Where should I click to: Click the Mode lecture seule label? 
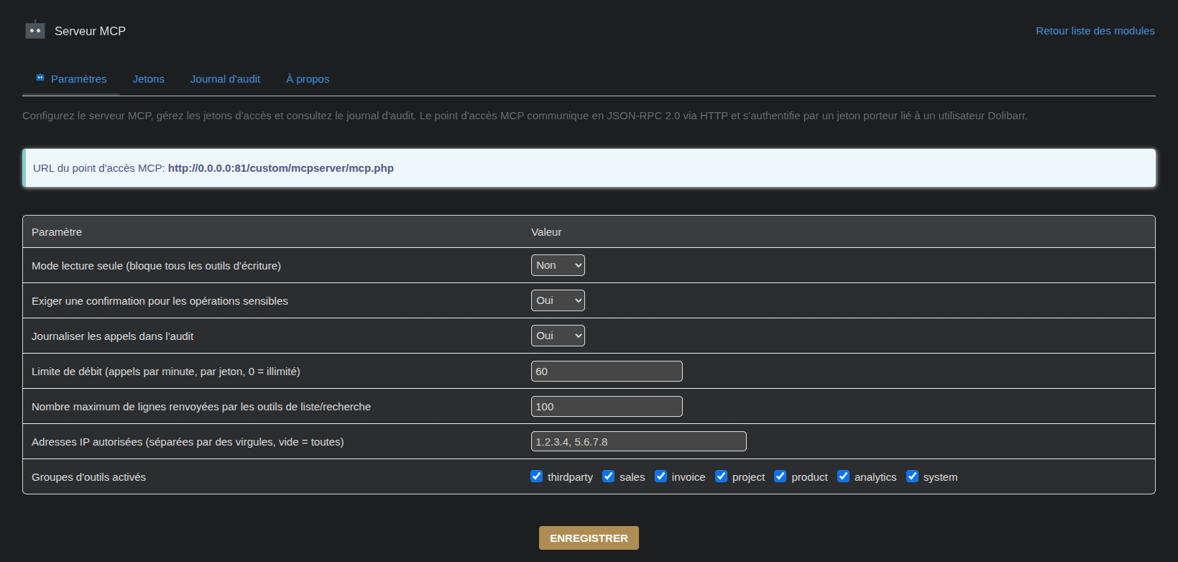tap(156, 266)
